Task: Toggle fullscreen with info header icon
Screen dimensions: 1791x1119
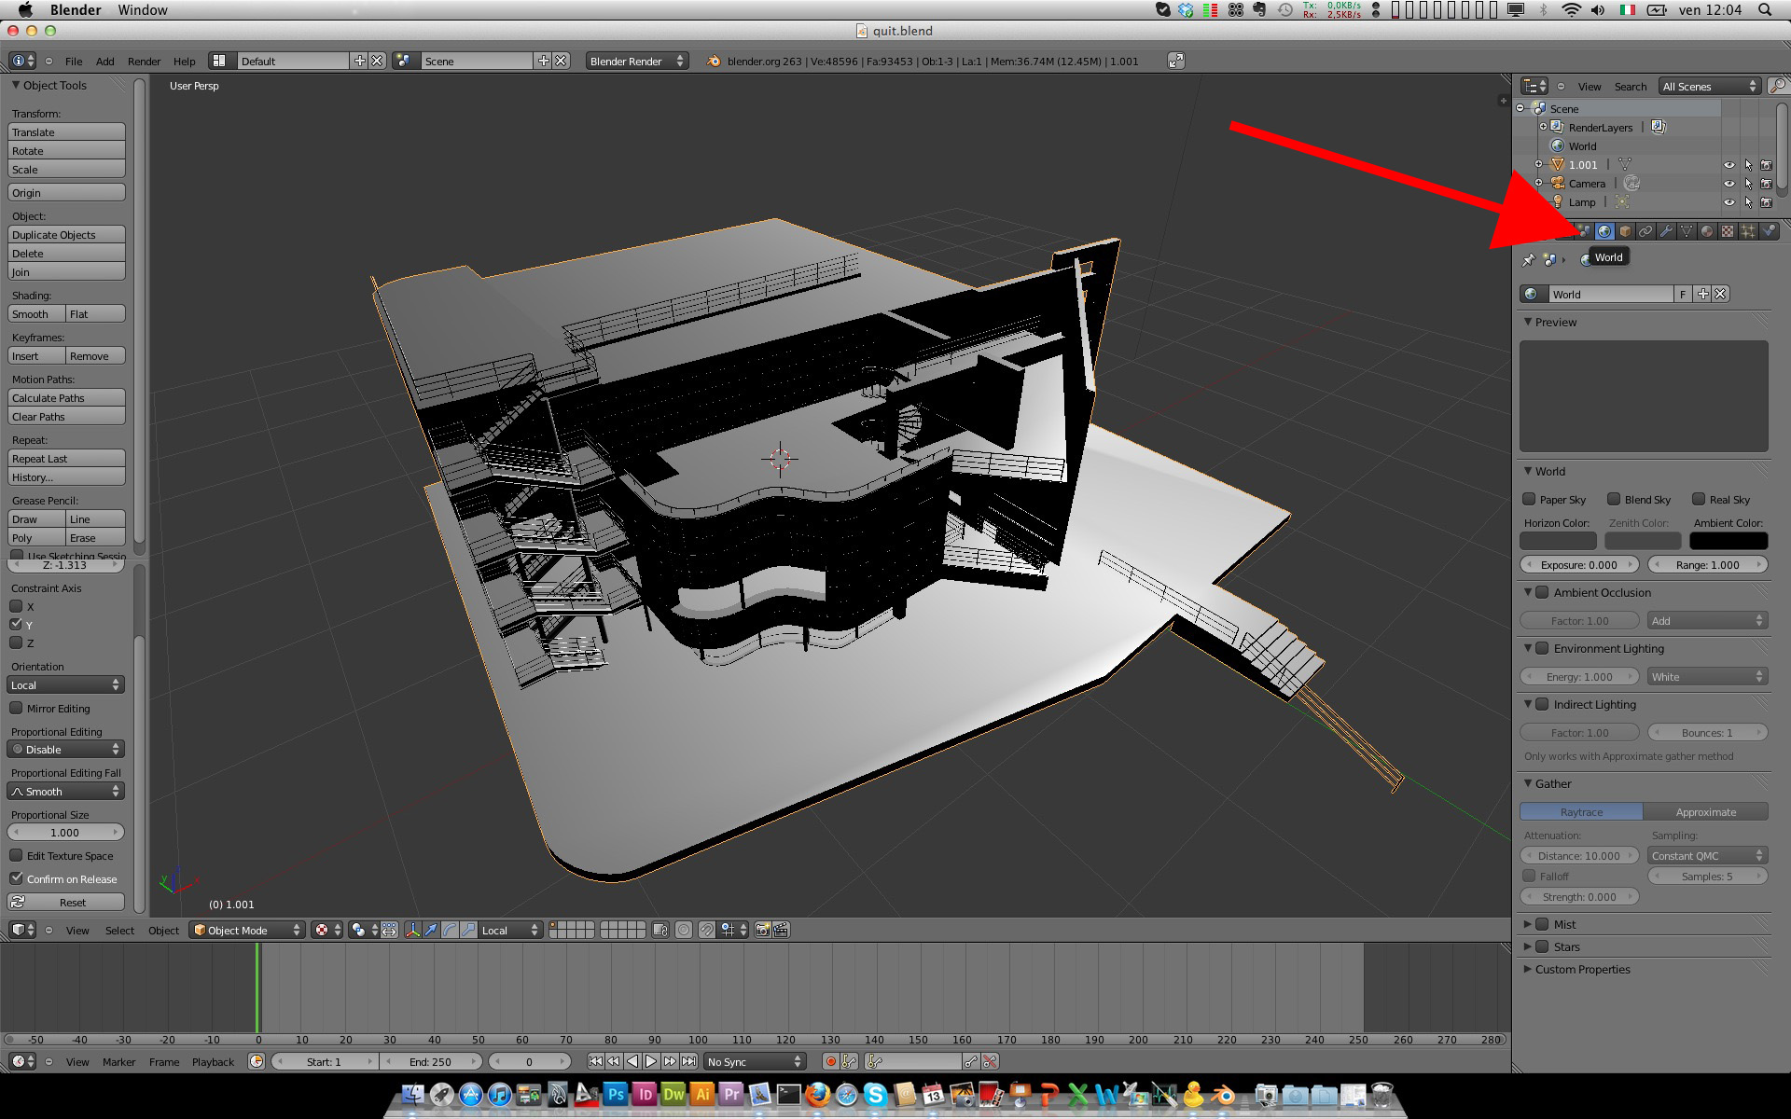Action: pyautogui.click(x=1176, y=61)
